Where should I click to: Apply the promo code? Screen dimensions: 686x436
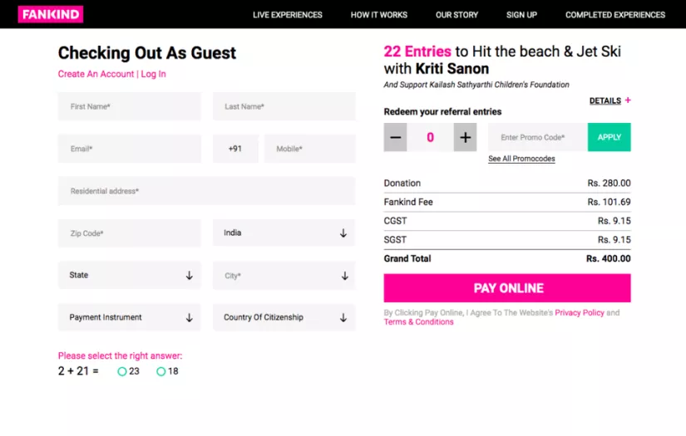point(609,137)
